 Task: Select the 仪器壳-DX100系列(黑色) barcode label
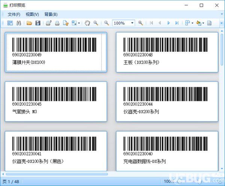click(56, 151)
